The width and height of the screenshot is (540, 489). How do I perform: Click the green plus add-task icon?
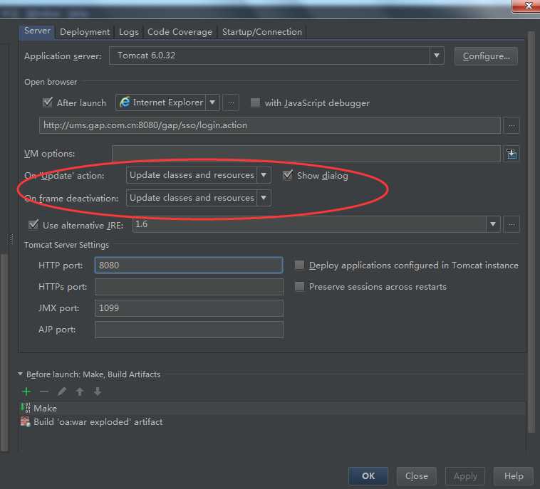click(26, 391)
